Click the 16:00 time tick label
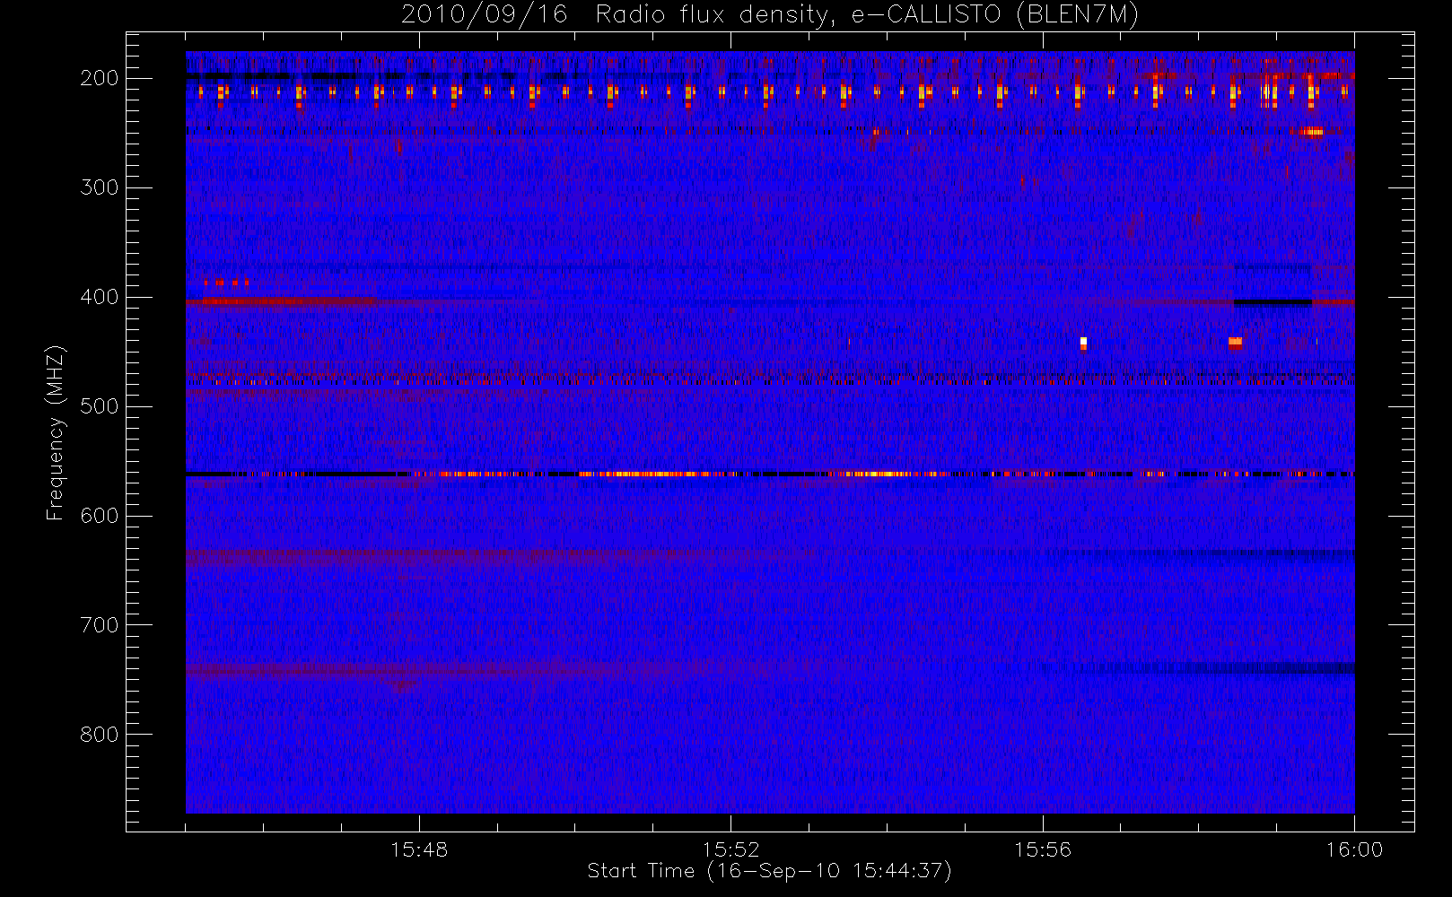Image resolution: width=1452 pixels, height=897 pixels. (x=1354, y=849)
